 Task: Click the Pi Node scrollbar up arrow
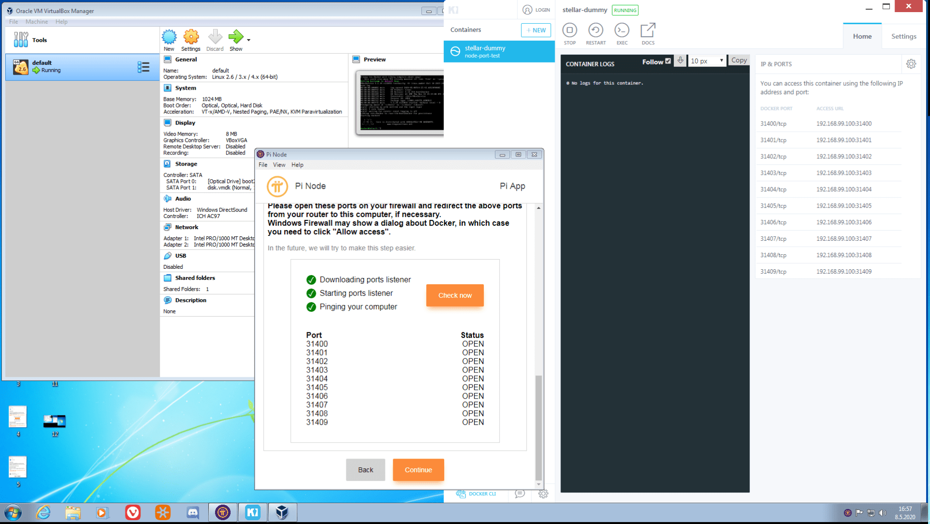(539, 208)
